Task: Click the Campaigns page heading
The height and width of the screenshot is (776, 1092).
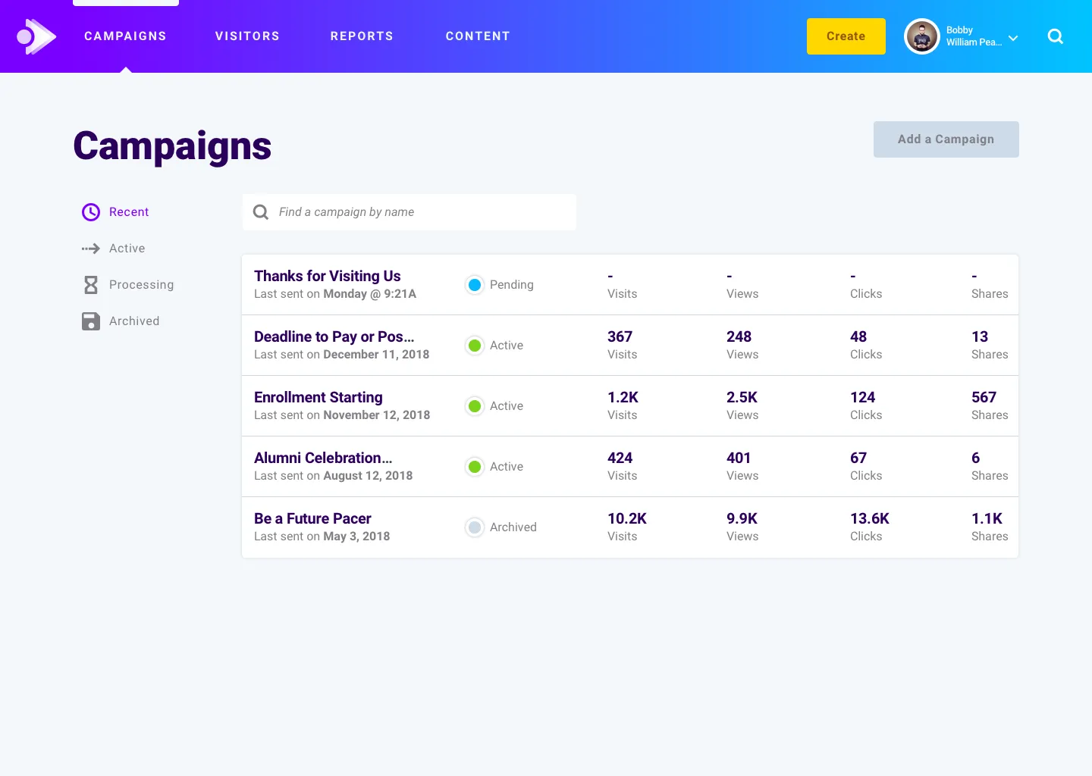Action: (x=172, y=145)
